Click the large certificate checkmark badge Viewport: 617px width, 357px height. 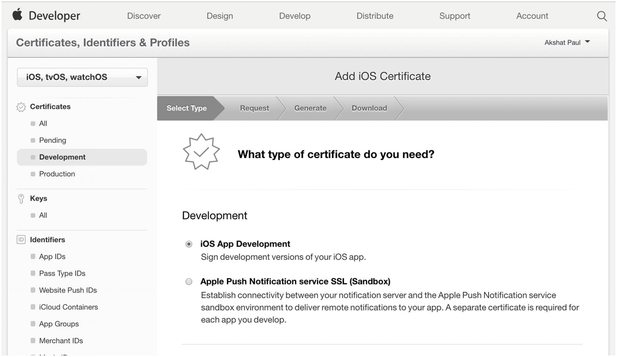(x=201, y=152)
